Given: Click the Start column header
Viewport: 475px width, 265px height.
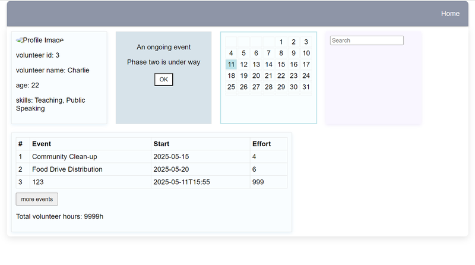Looking at the screenshot, I should point(201,144).
